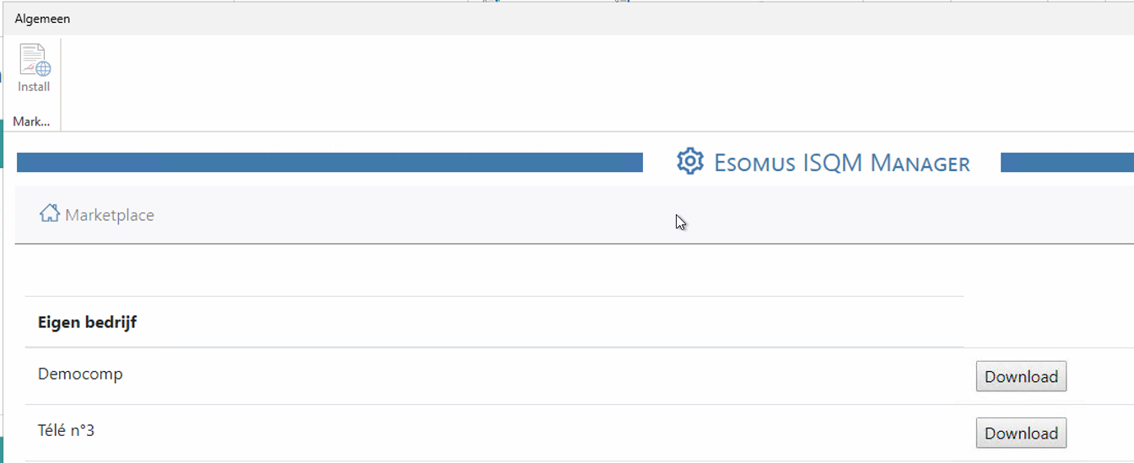Image resolution: width=1134 pixels, height=463 pixels.
Task: Click the vertical separator after Install group
Action: tap(61, 83)
